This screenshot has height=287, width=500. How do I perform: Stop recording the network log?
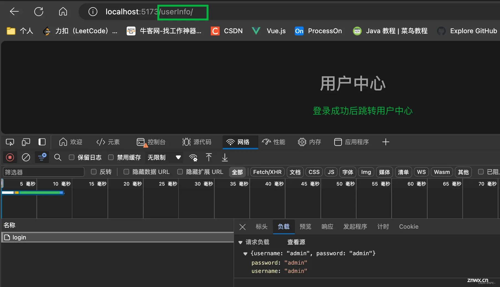click(10, 158)
